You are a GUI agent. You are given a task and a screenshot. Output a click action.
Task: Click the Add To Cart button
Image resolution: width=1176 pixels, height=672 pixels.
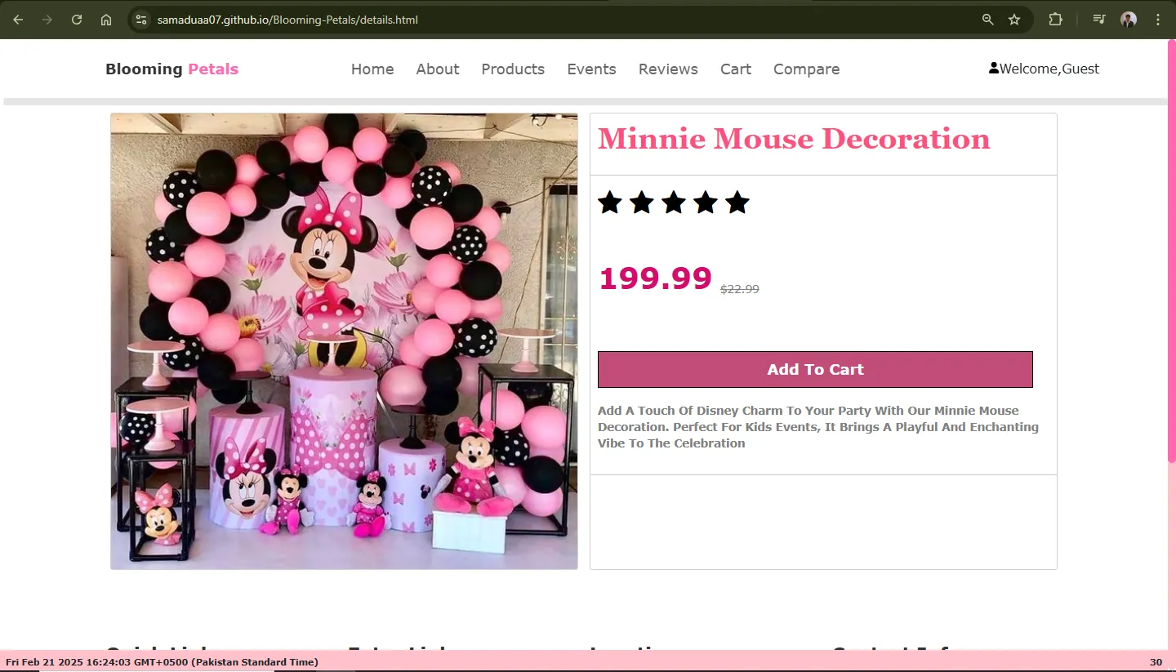pyautogui.click(x=815, y=369)
